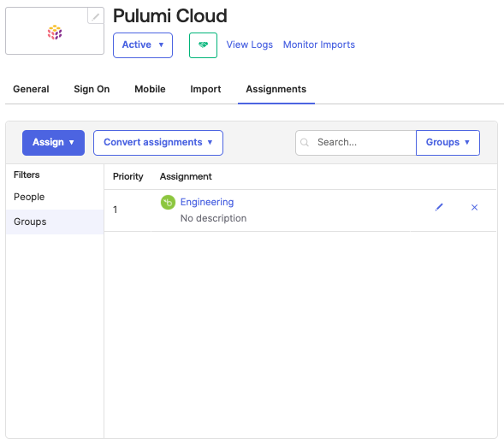Open the Groups search filter dropdown
Screen dimensions: 504x444
pos(448,143)
